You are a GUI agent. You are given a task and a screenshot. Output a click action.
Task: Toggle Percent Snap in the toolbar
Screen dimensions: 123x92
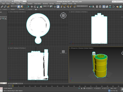pyautogui.click(x=68, y=7)
